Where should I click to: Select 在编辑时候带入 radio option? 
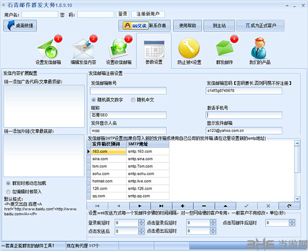(x=24, y=191)
